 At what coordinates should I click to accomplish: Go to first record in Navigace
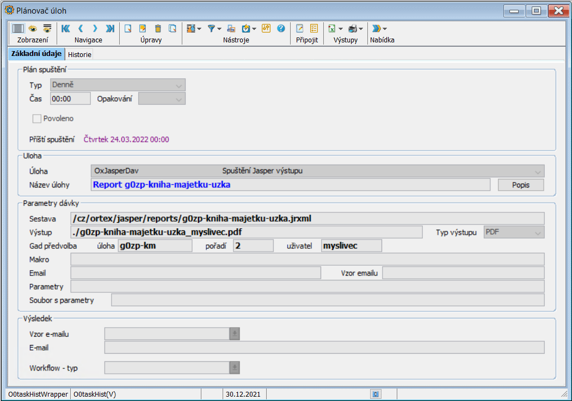click(66, 29)
